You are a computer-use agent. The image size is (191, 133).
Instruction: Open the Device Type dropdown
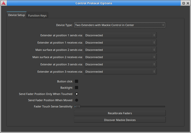point(120,25)
